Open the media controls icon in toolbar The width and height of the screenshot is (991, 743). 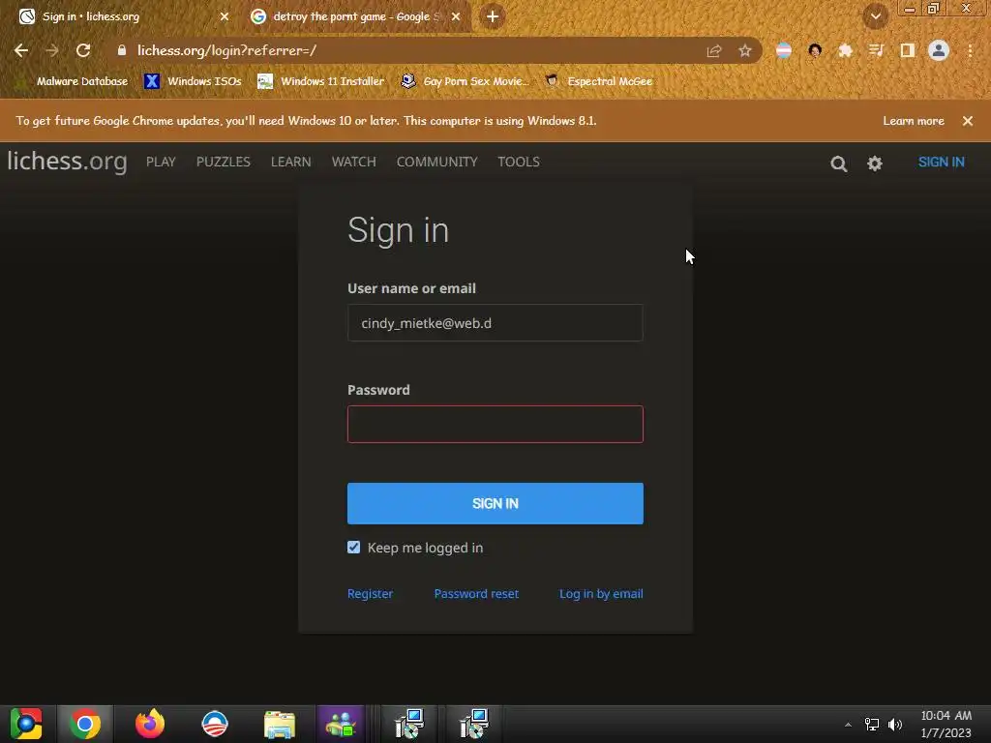[x=876, y=50]
